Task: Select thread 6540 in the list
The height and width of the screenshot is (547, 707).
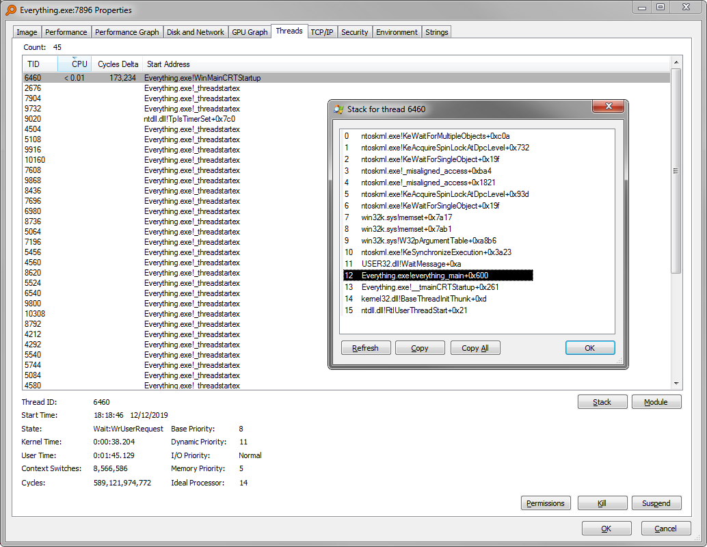Action: [x=346, y=293]
